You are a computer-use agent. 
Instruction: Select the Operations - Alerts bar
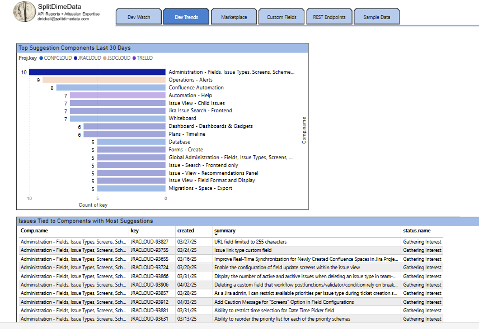click(104, 80)
